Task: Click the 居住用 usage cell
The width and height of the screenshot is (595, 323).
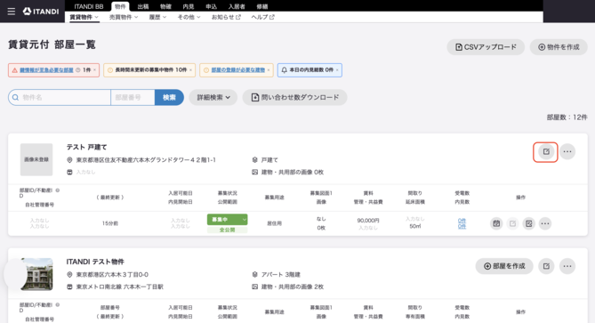Action: click(x=274, y=223)
